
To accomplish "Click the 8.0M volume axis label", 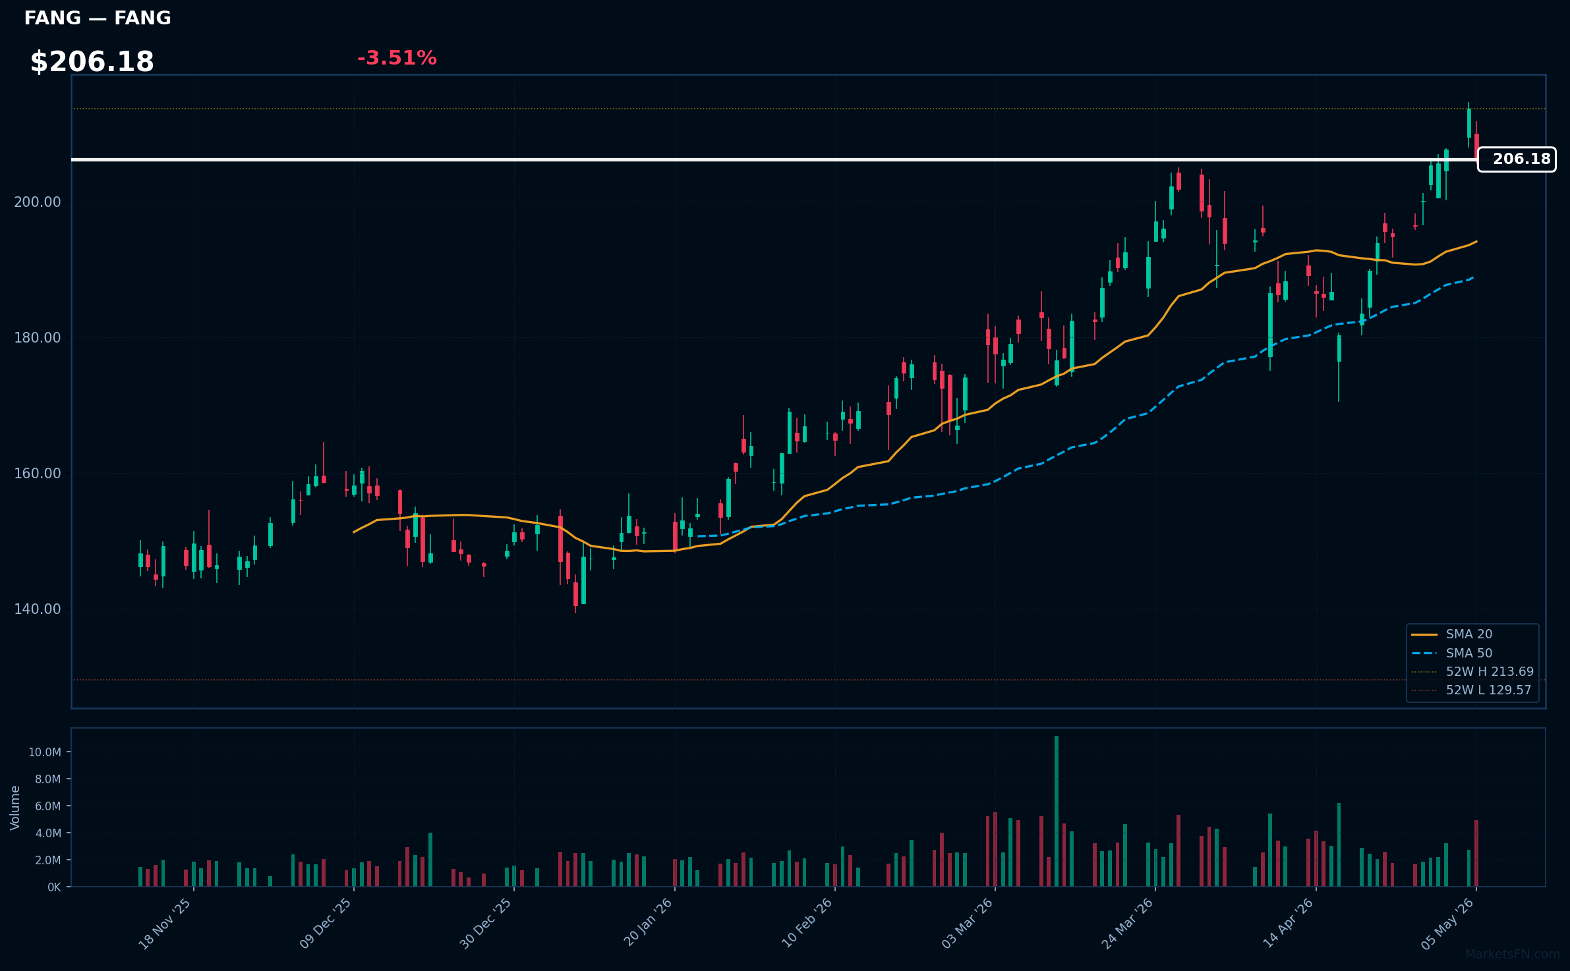I will 48,779.
